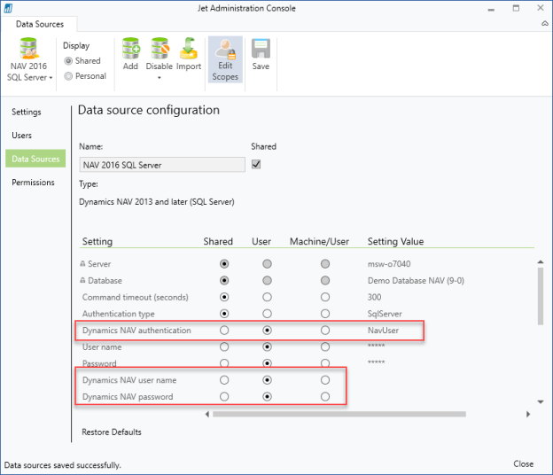
Task: Select the Shared display radio button
Action: (68, 61)
